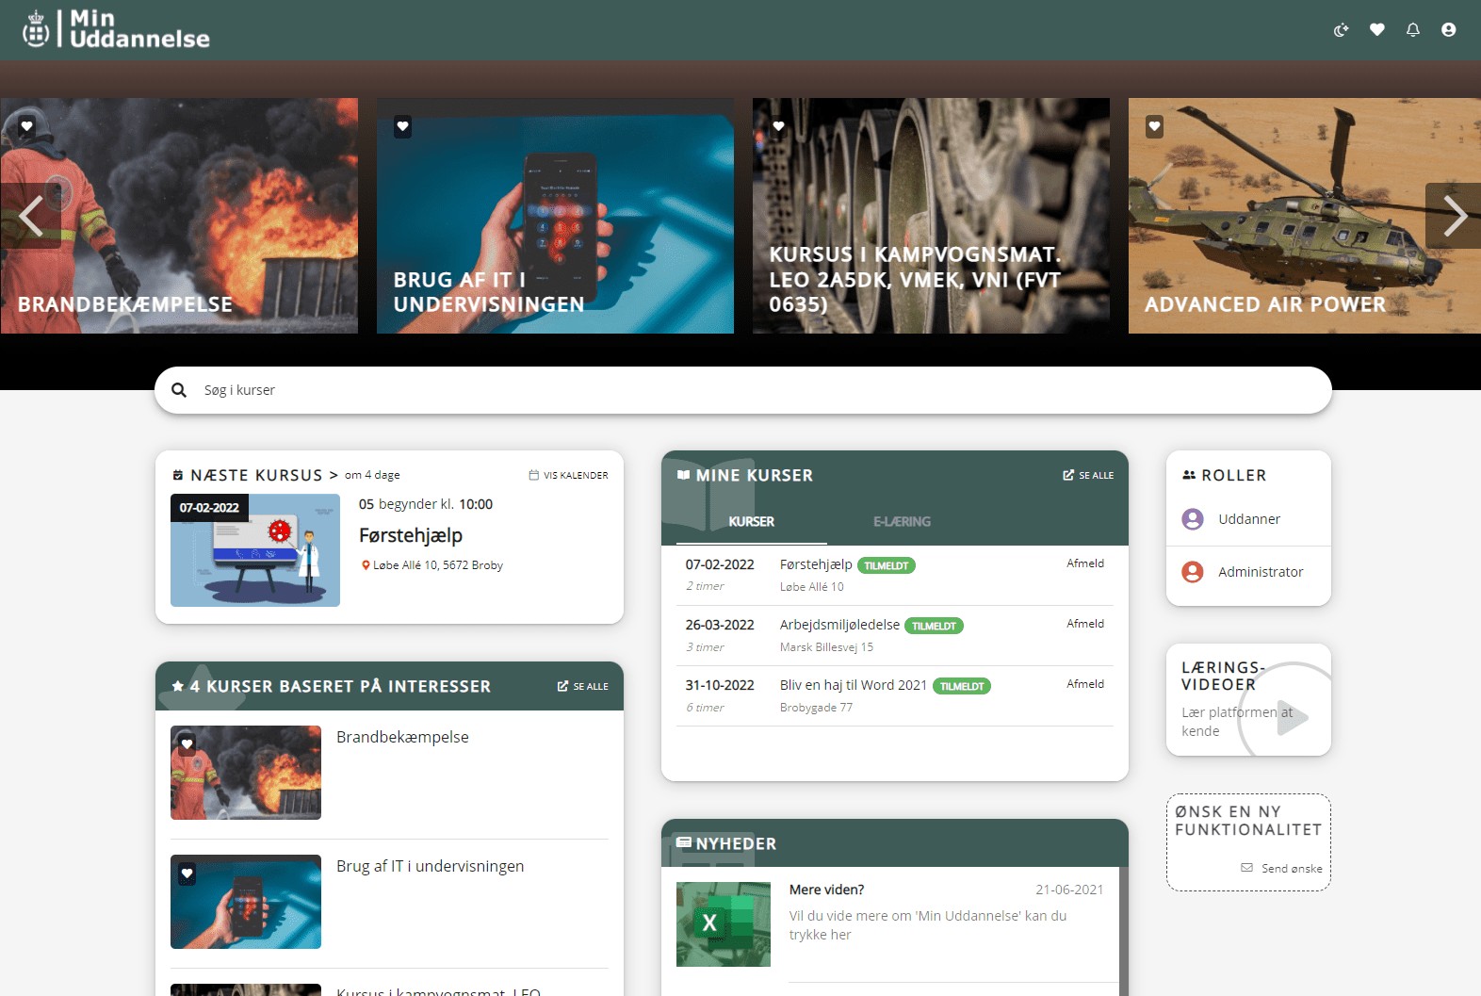The height and width of the screenshot is (996, 1481).
Task: Send ønske for new functionality
Action: tap(1282, 868)
